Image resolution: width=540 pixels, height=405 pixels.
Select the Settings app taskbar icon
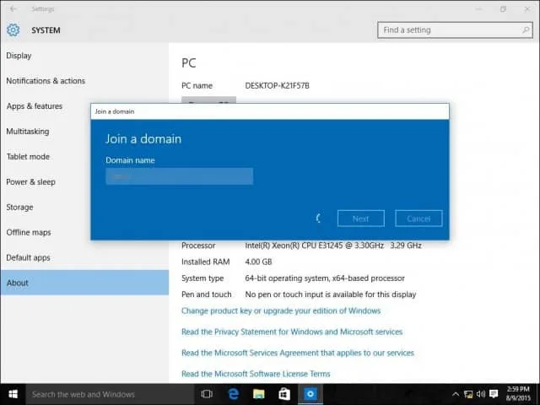(310, 394)
